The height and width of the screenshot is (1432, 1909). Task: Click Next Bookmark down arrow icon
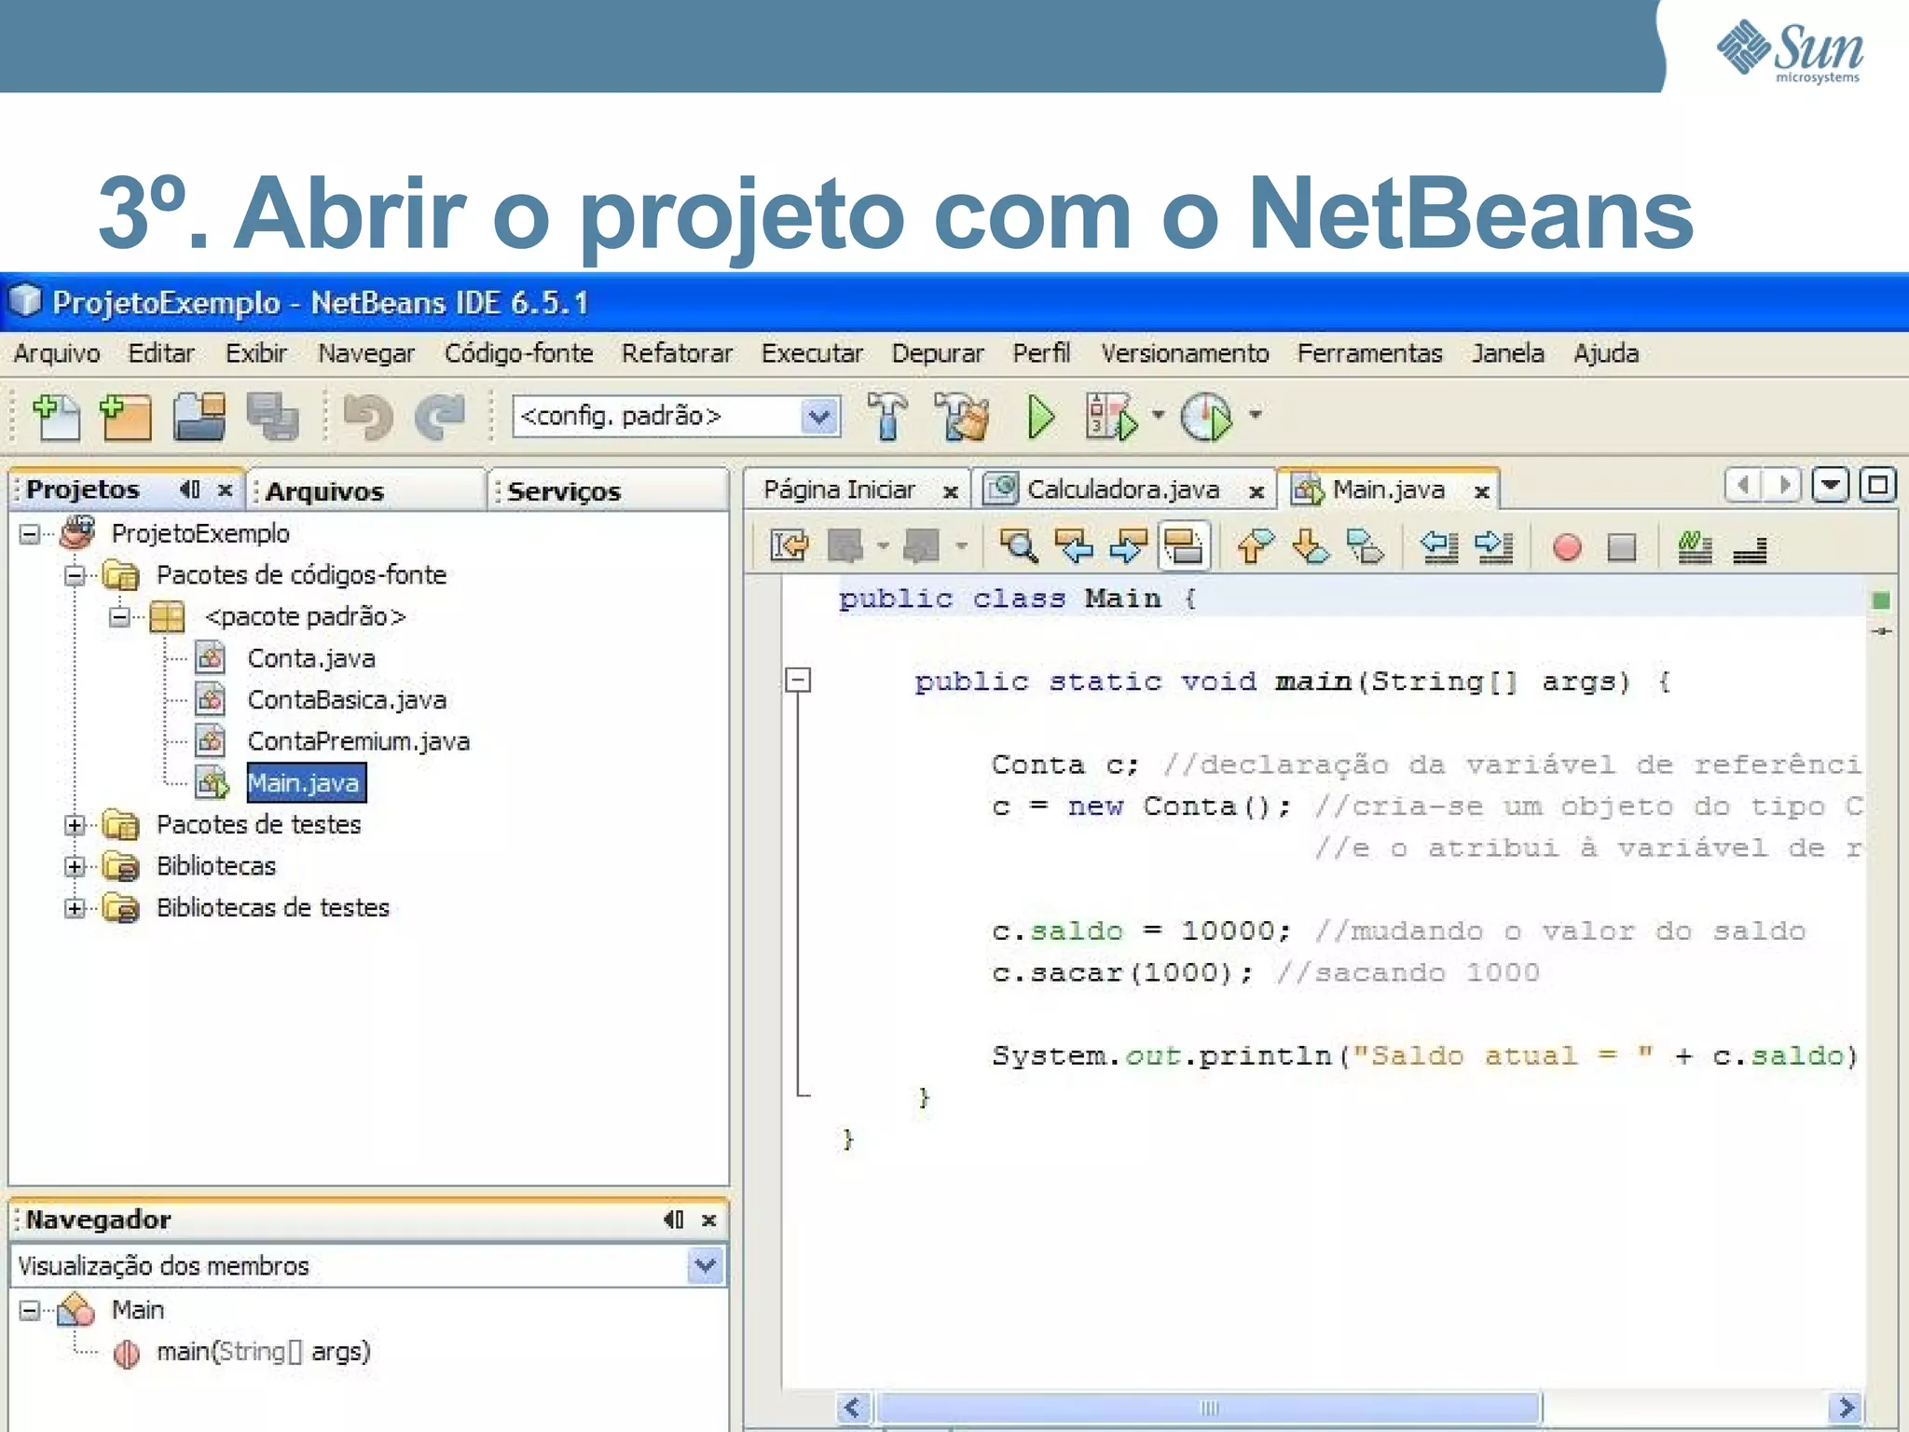coord(1312,546)
